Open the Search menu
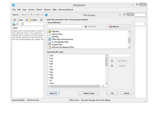 39,10
